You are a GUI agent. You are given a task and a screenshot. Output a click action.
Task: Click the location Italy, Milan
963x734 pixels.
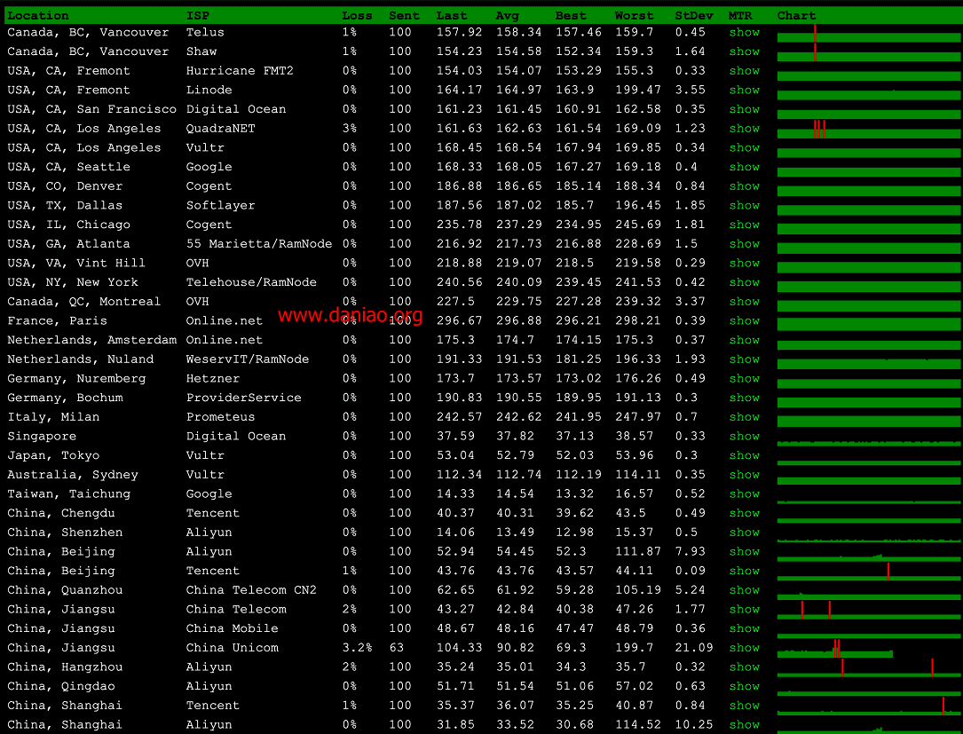[x=53, y=417]
